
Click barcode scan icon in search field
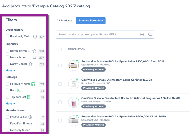pyautogui.click(x=142, y=34)
